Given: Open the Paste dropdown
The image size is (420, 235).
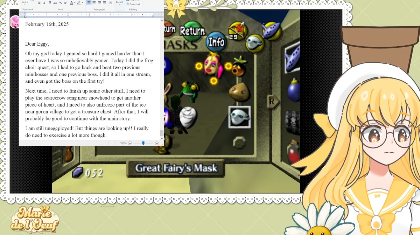Looking at the screenshot, I should tap(25, 3).
